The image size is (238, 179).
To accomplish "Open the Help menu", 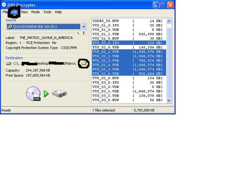I will coord(58,12).
